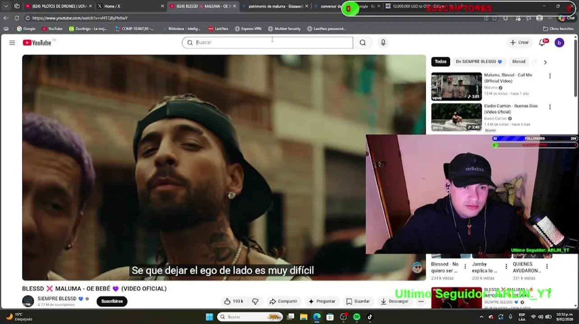
Task: Open Task View on taskbar
Action: click(291, 317)
